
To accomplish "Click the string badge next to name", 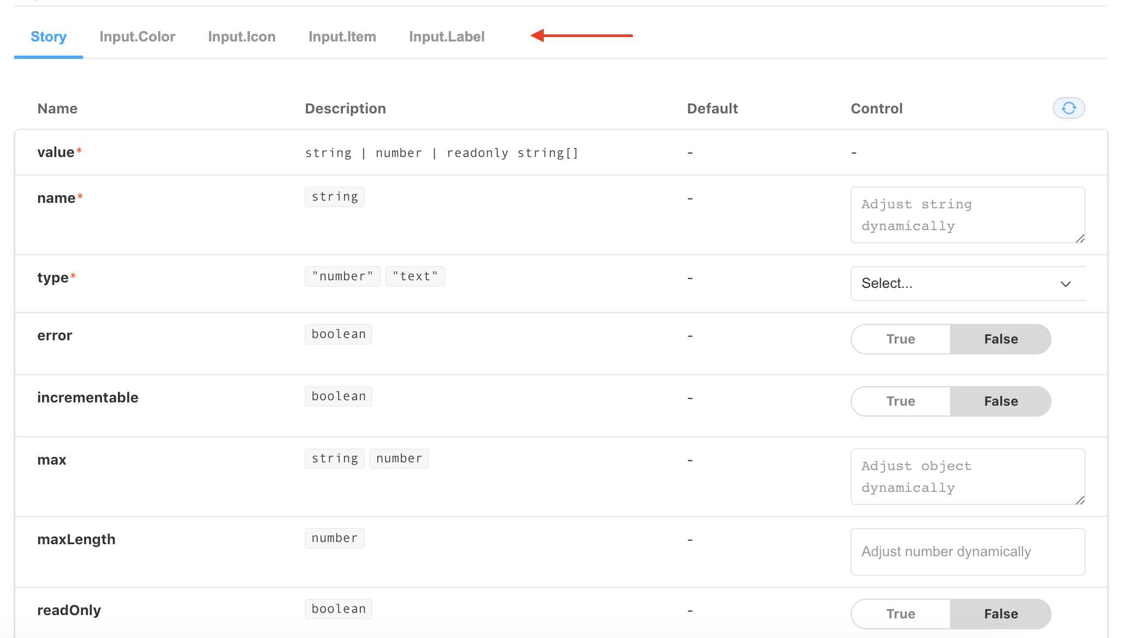I will (334, 196).
